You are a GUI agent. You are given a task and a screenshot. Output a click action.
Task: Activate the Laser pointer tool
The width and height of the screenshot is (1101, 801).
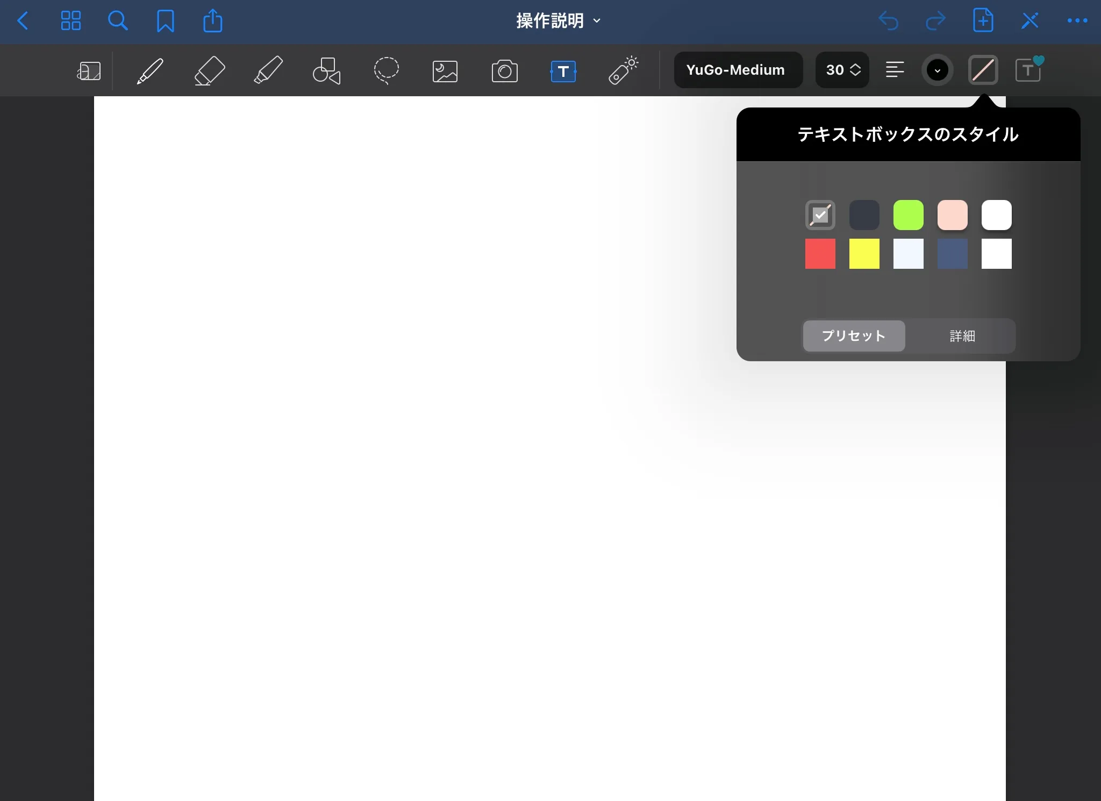(x=623, y=70)
